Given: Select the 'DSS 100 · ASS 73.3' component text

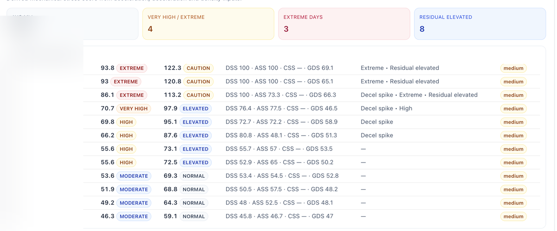Looking at the screenshot, I should (280, 95).
